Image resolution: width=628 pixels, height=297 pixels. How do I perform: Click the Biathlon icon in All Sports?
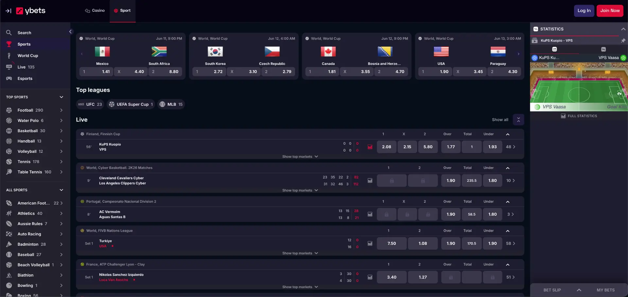coord(9,275)
